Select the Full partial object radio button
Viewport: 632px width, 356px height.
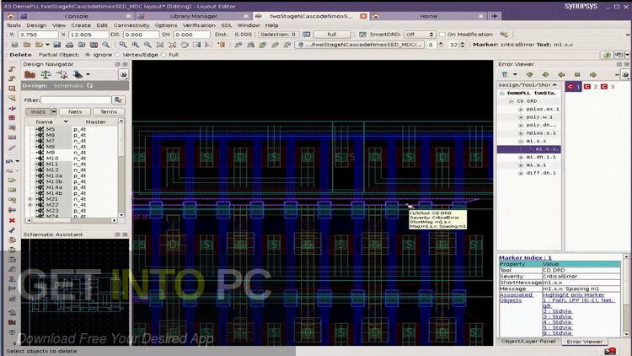point(164,55)
